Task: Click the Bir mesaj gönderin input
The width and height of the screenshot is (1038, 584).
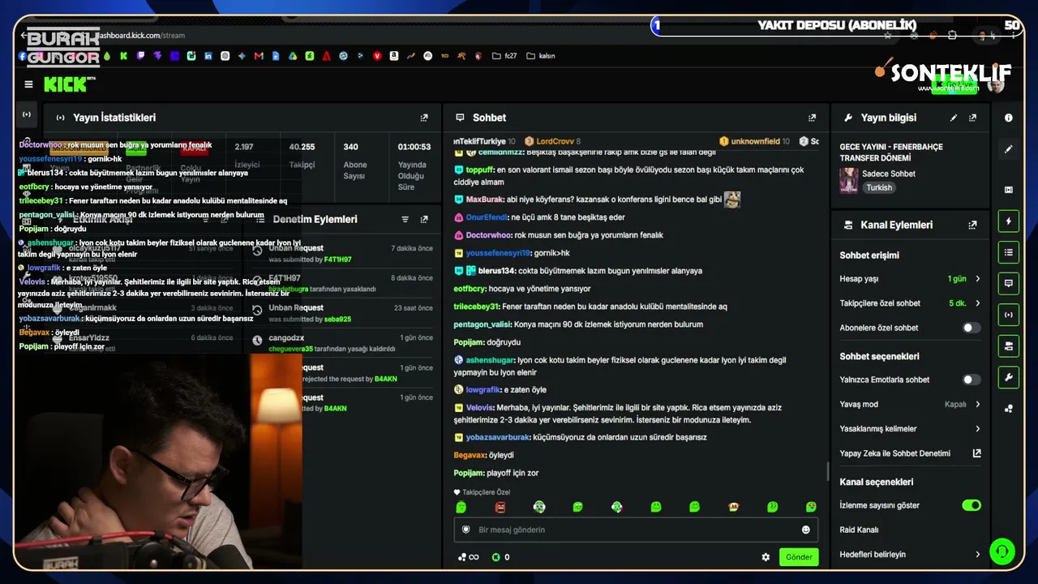Action: [636, 530]
